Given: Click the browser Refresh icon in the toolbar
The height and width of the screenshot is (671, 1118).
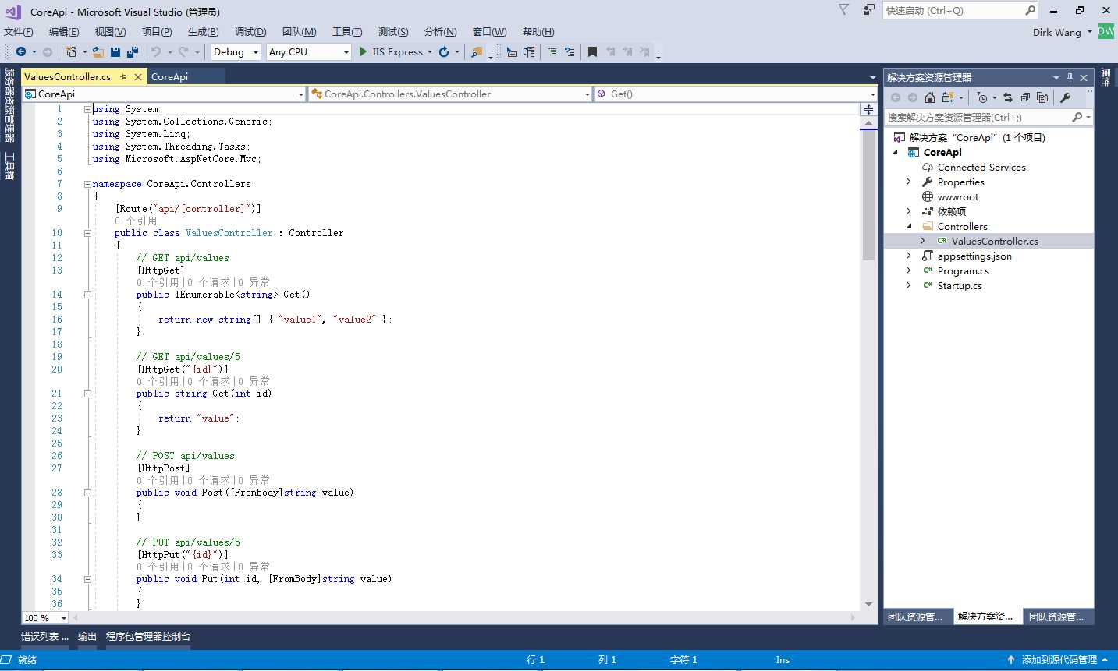Looking at the screenshot, I should [444, 51].
